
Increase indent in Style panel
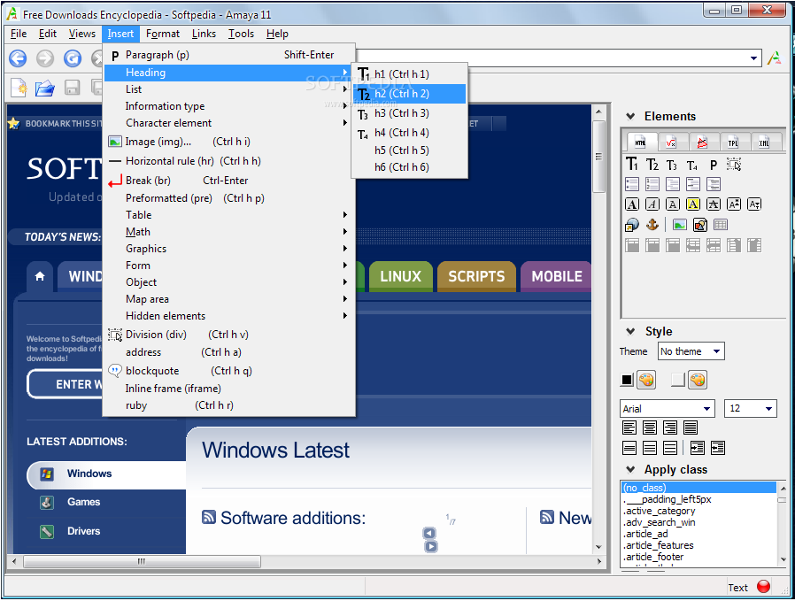pos(697,448)
